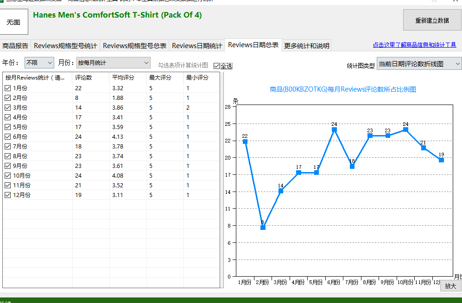Click the 放大 zoom button below chart
Screen dimensions: 462x303
[450, 285]
